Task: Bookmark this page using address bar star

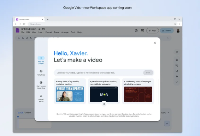Action: click(175, 24)
